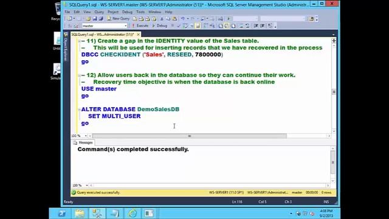Open the Debug menu

(x=127, y=12)
